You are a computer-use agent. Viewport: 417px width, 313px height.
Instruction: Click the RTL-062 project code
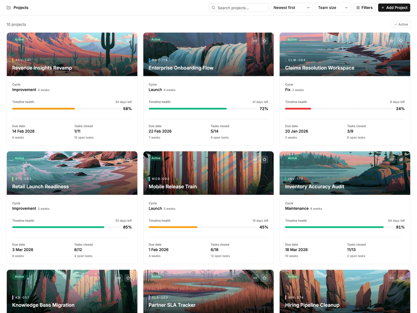point(23,179)
